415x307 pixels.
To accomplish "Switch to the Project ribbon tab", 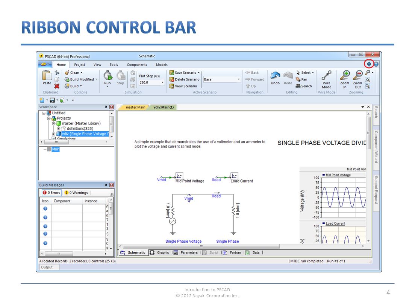I will [x=79, y=65].
